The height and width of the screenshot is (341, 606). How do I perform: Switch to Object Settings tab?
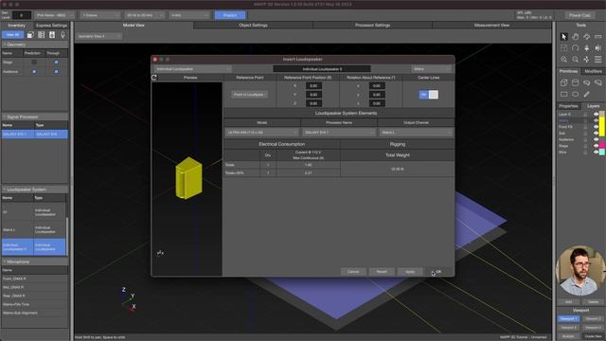253,26
